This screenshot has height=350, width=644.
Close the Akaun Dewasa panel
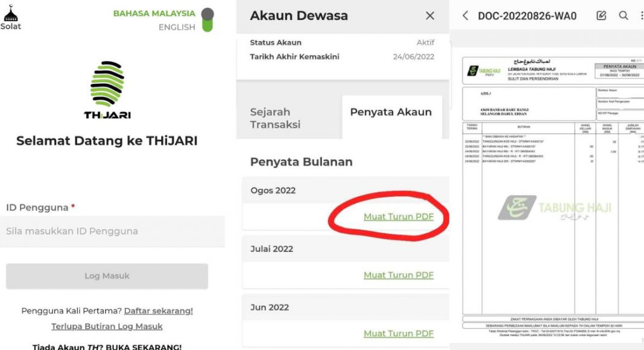[x=429, y=16]
